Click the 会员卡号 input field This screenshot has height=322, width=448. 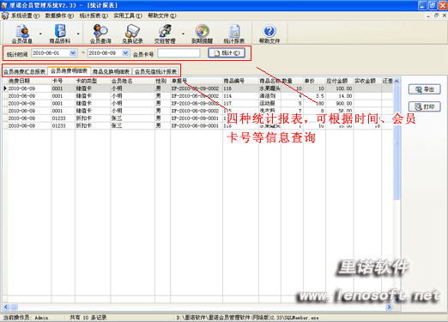(x=179, y=53)
